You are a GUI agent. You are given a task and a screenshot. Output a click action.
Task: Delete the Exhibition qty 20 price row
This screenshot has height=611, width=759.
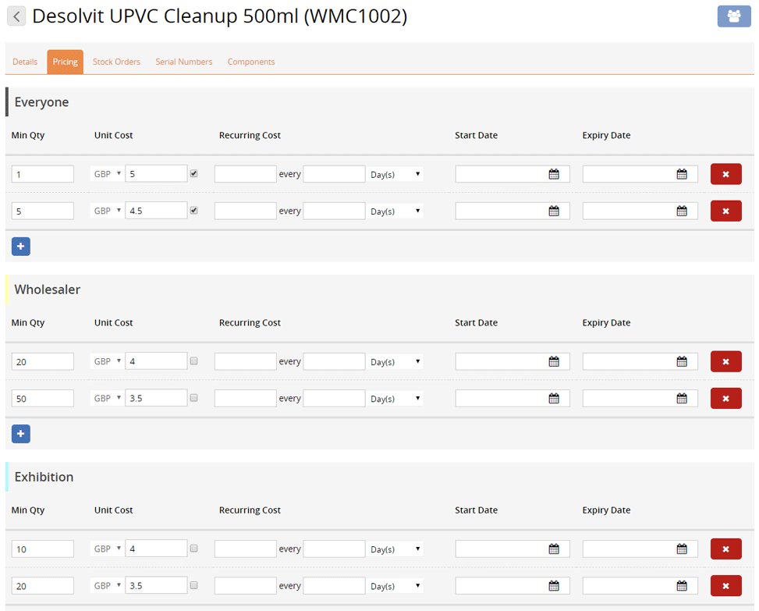tap(725, 586)
